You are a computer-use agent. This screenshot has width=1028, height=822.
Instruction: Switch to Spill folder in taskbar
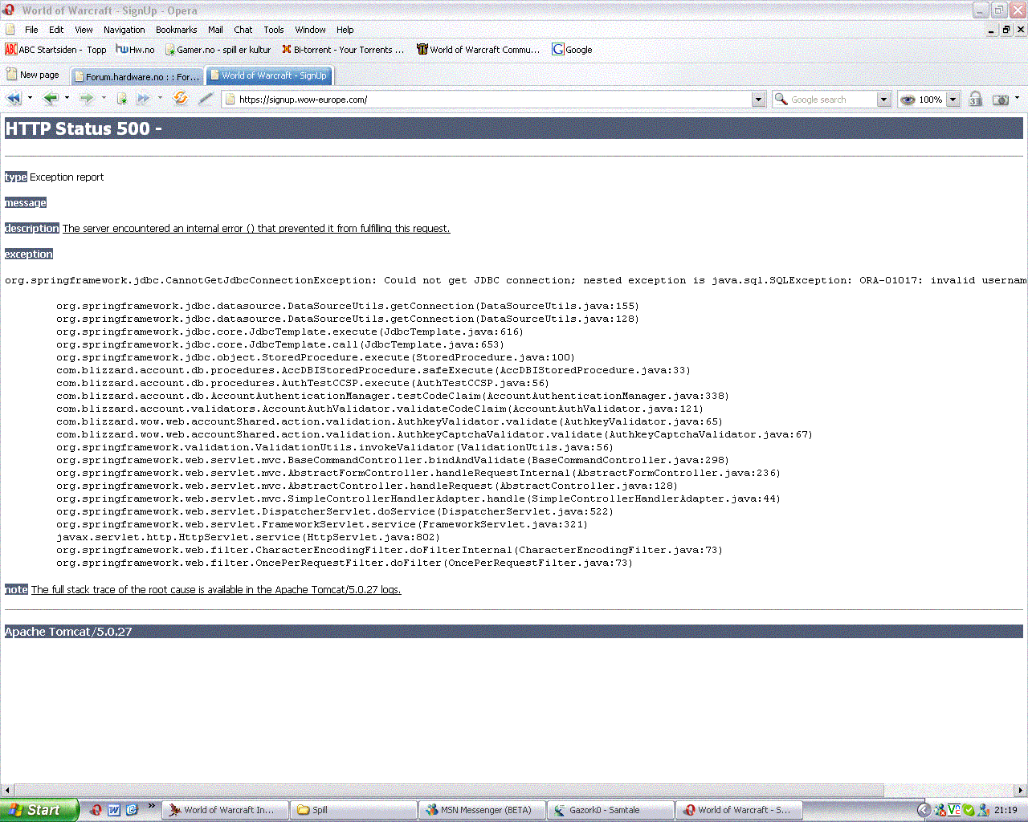click(x=354, y=810)
